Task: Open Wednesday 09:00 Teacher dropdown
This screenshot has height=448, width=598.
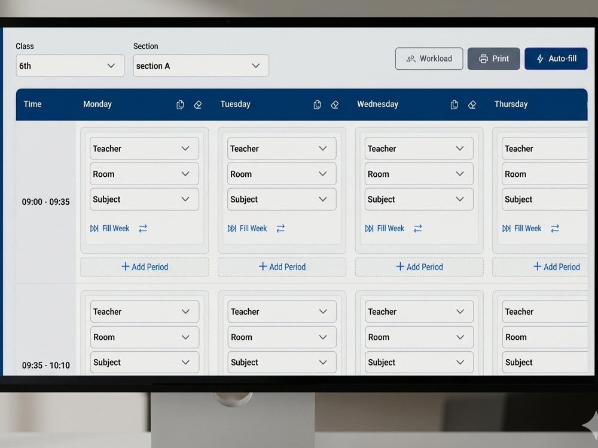Action: pos(419,148)
